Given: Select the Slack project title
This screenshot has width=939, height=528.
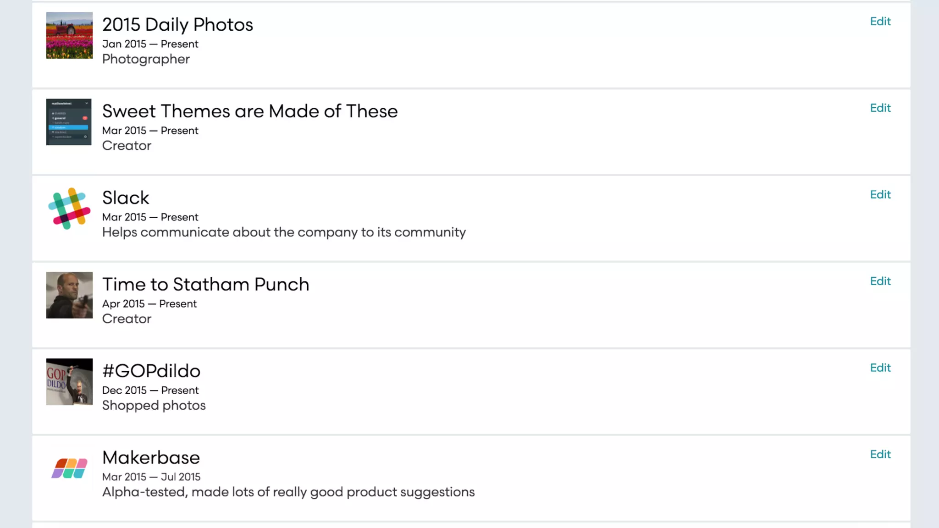Looking at the screenshot, I should point(126,198).
